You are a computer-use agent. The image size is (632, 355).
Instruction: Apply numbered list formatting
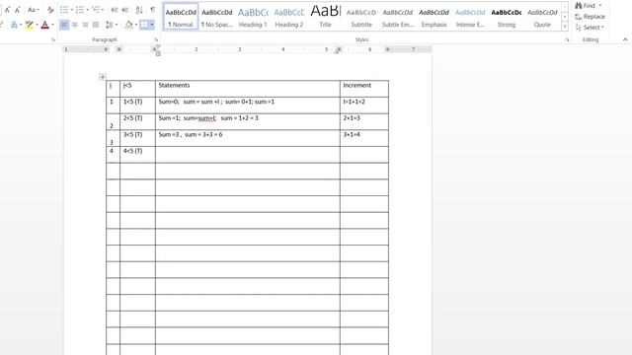tap(80, 10)
